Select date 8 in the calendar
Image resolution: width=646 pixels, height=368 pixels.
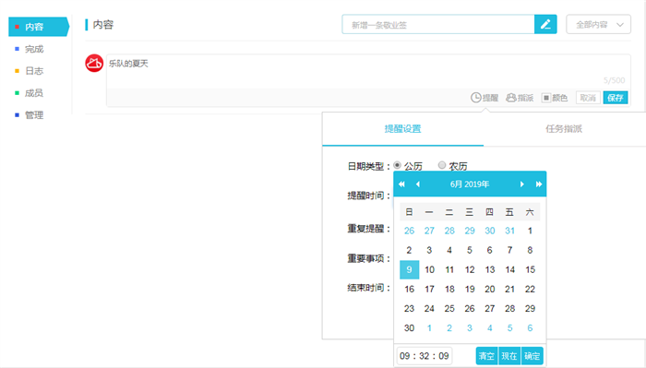pyautogui.click(x=530, y=250)
